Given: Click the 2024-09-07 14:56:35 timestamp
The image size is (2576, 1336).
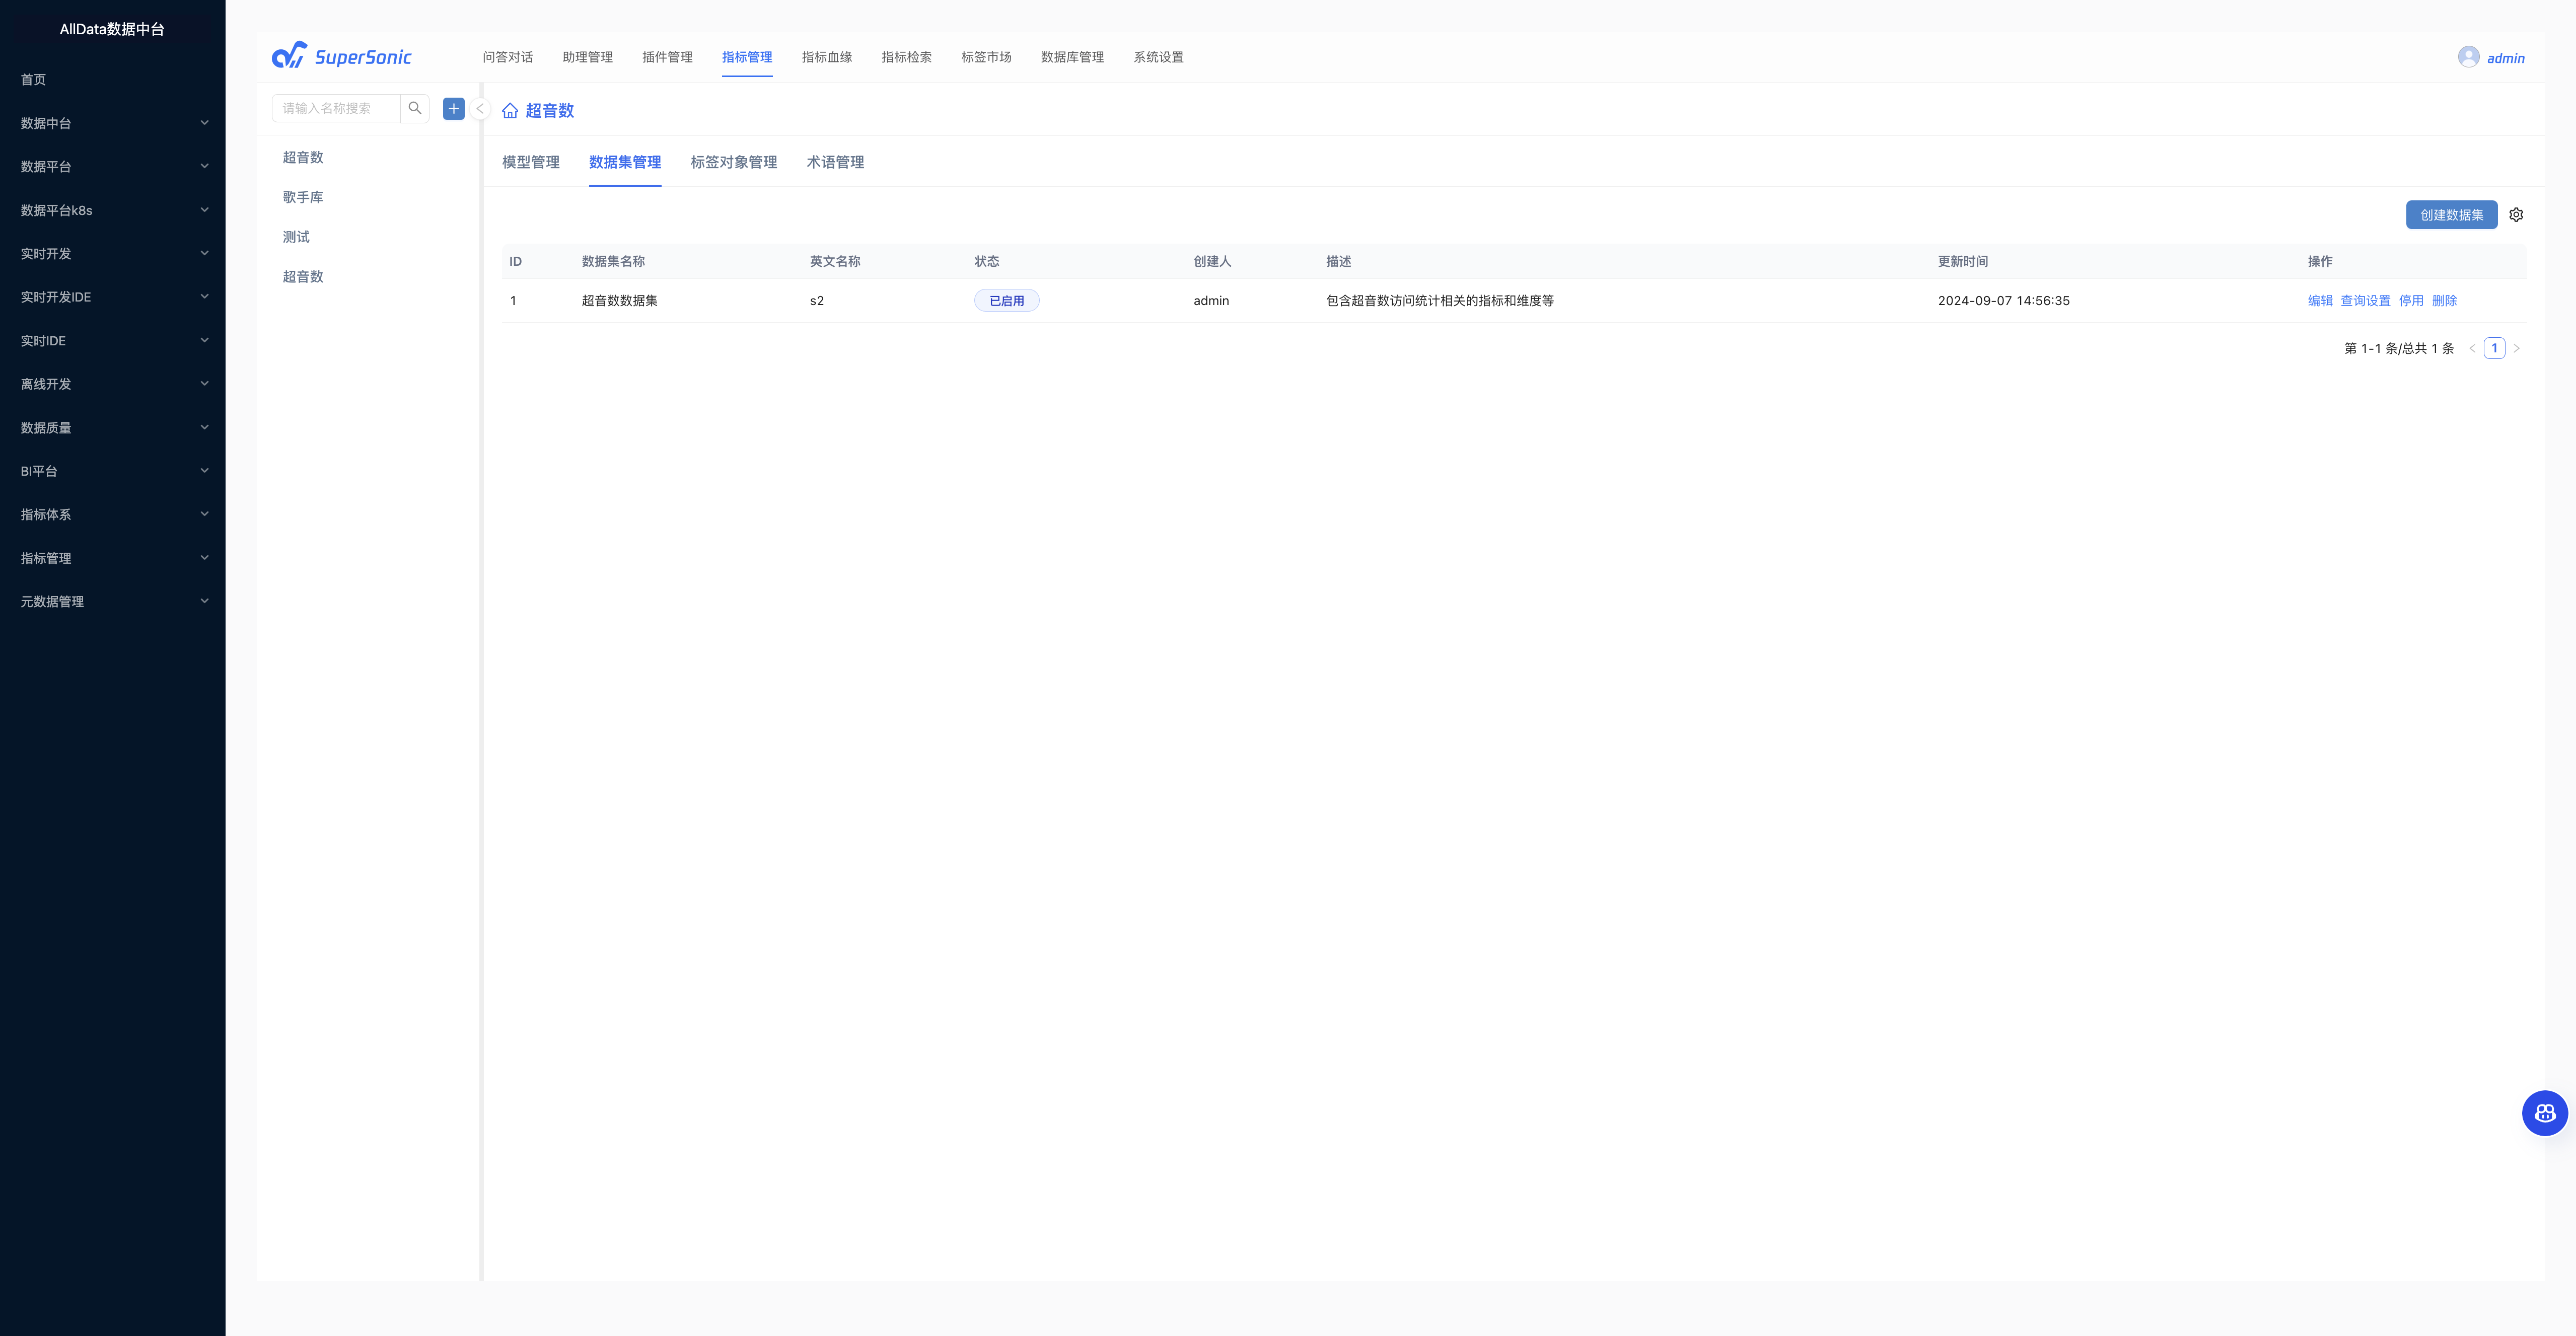Looking at the screenshot, I should coord(2004,301).
